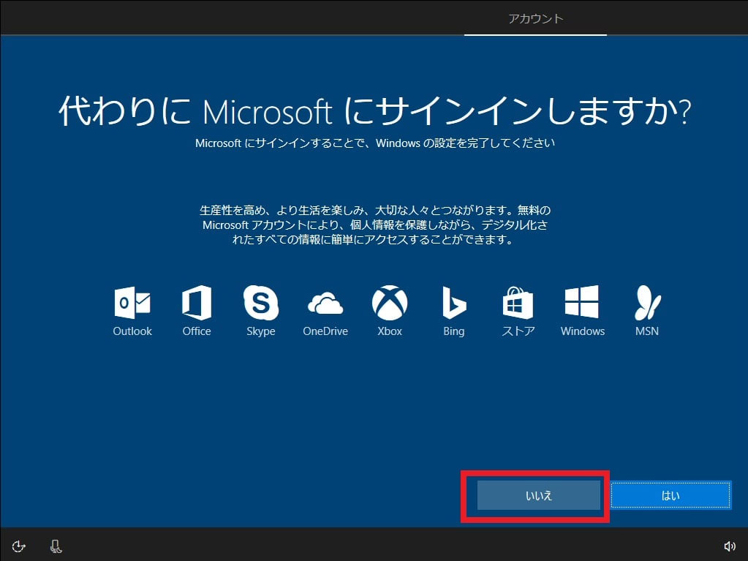
Task: Choose the いいえ button
Action: click(x=539, y=496)
